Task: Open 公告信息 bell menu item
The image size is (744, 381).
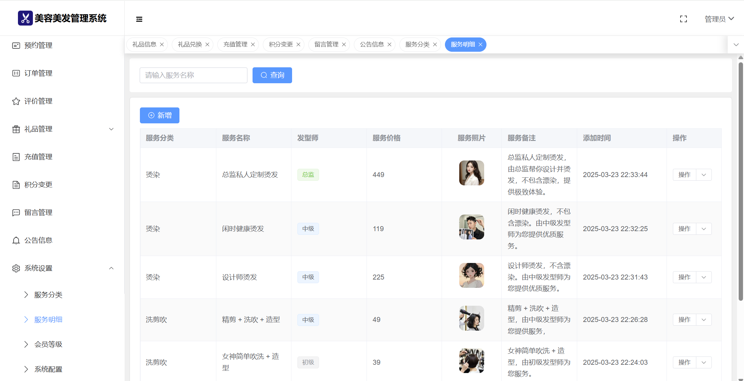Action: [x=38, y=240]
